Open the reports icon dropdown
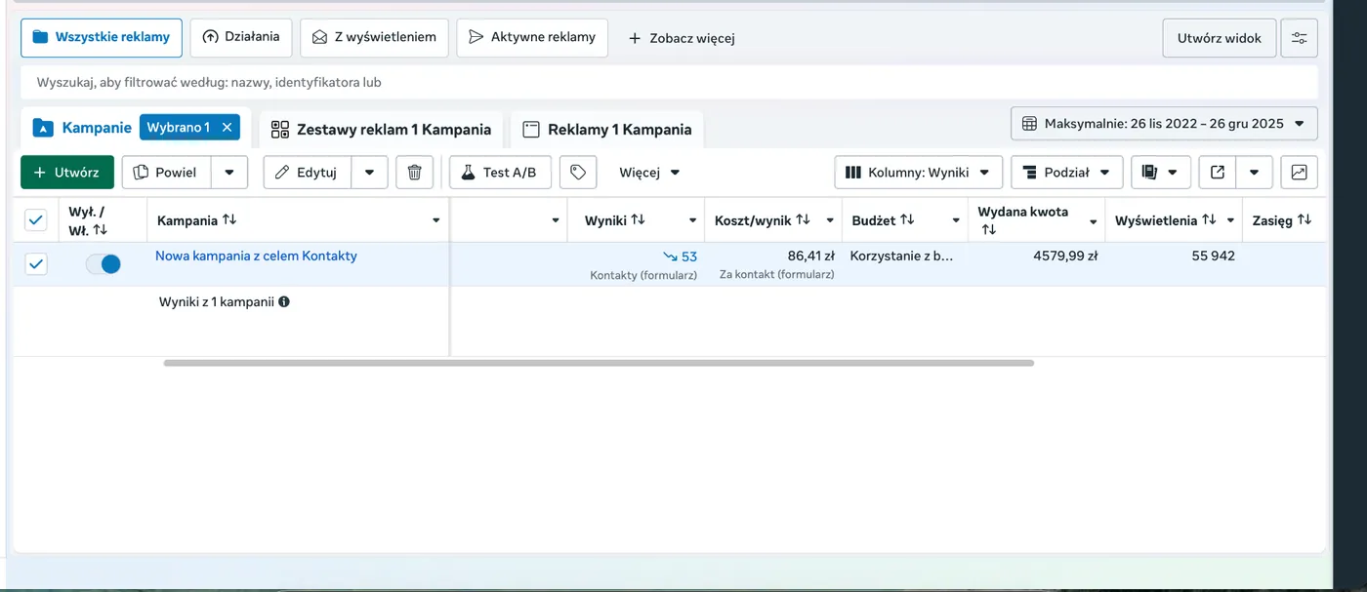1367x592 pixels. click(1161, 173)
